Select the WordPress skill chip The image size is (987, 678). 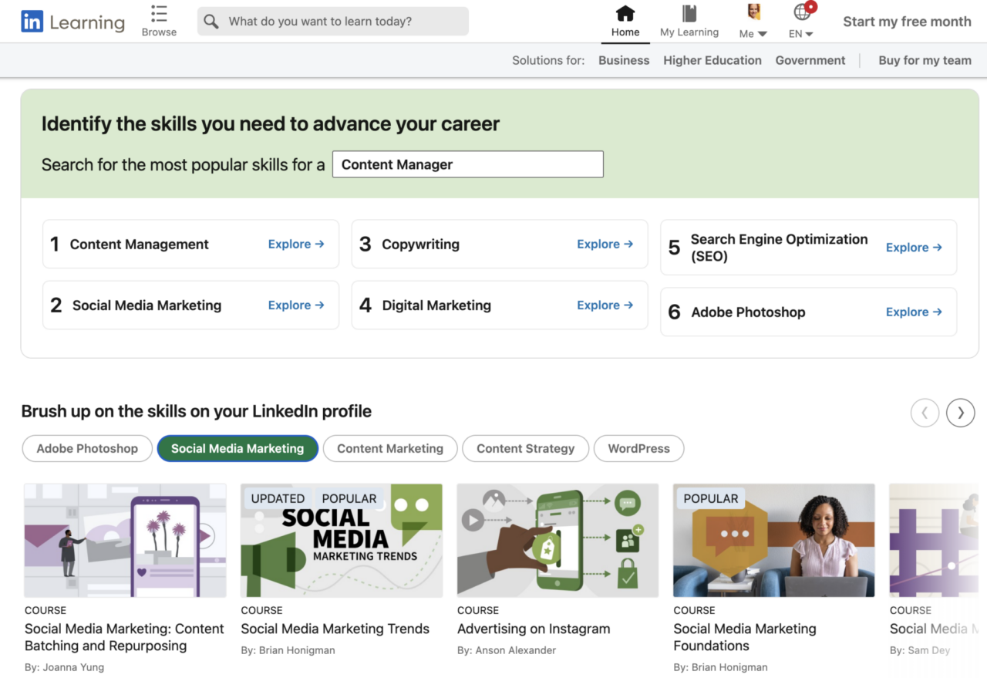click(x=639, y=448)
